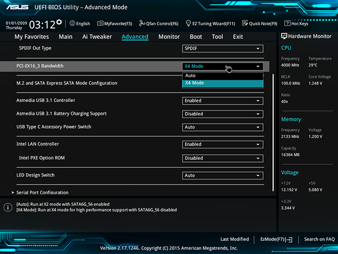Viewport: 338px width, 254px height.
Task: Select the PCI-EX16_3 Bandwidth row label
Action: (x=40, y=66)
